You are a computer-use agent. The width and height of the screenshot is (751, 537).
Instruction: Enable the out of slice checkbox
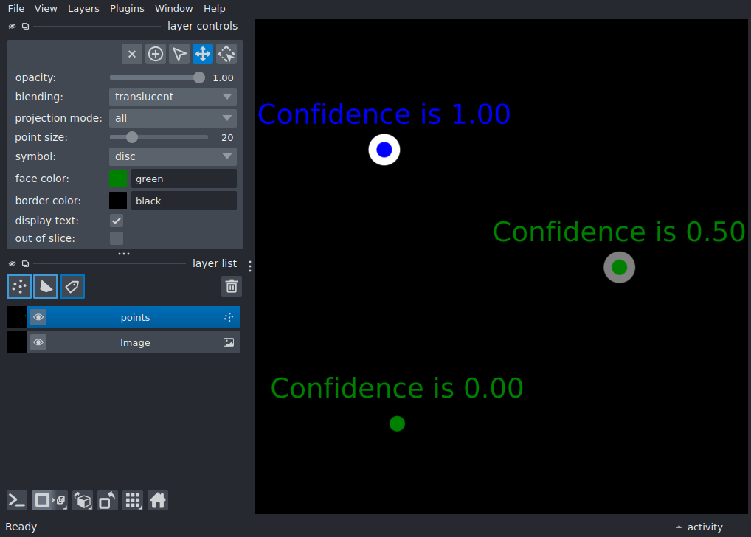pos(117,238)
